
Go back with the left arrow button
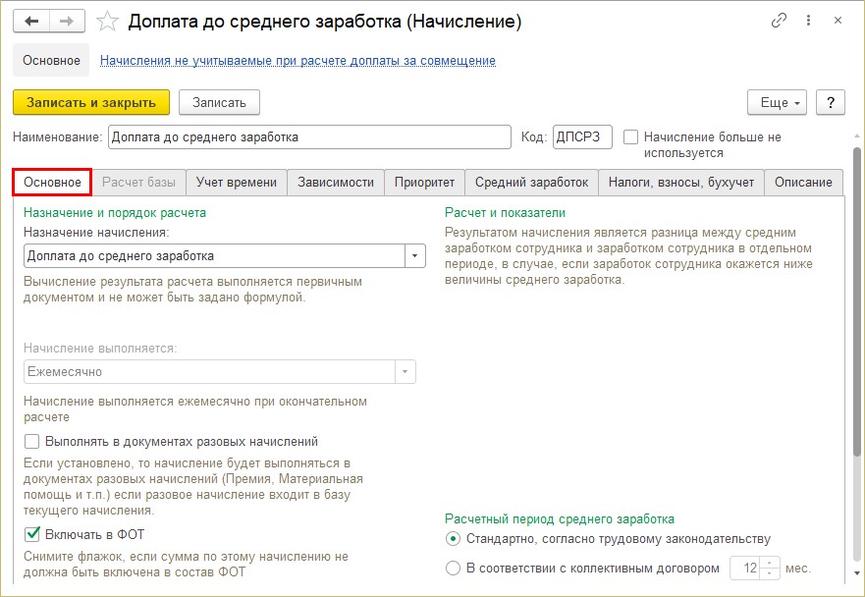[31, 22]
